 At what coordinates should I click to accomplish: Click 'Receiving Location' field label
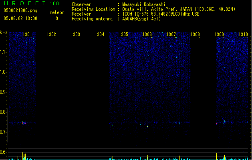93,9
